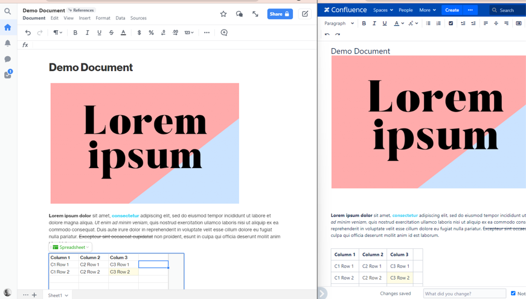Open the Confluence text color picker
Viewport: 526px width, 299px height.
[399, 24]
